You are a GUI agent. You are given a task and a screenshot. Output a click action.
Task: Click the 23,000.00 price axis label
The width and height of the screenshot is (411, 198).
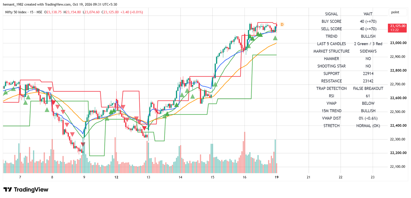[398, 43]
